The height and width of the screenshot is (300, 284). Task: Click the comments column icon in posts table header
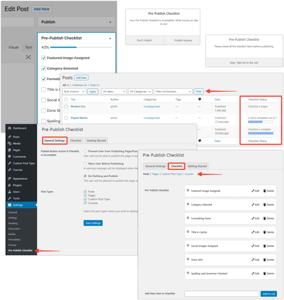click(x=200, y=99)
